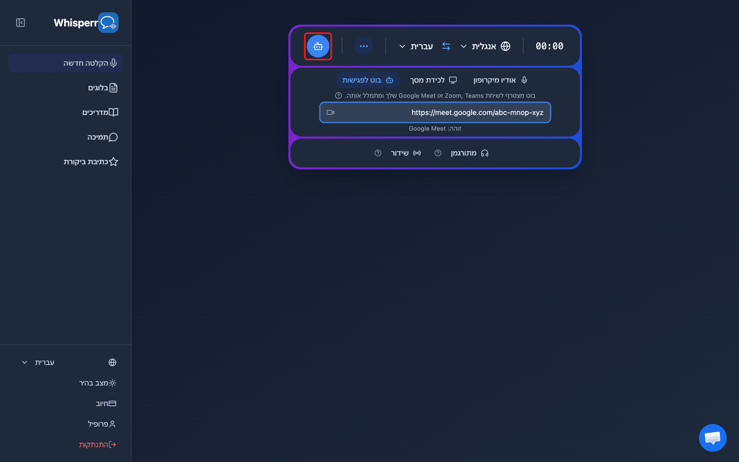Show help for שידור
Viewport: 739px width, 462px height.
pos(378,153)
